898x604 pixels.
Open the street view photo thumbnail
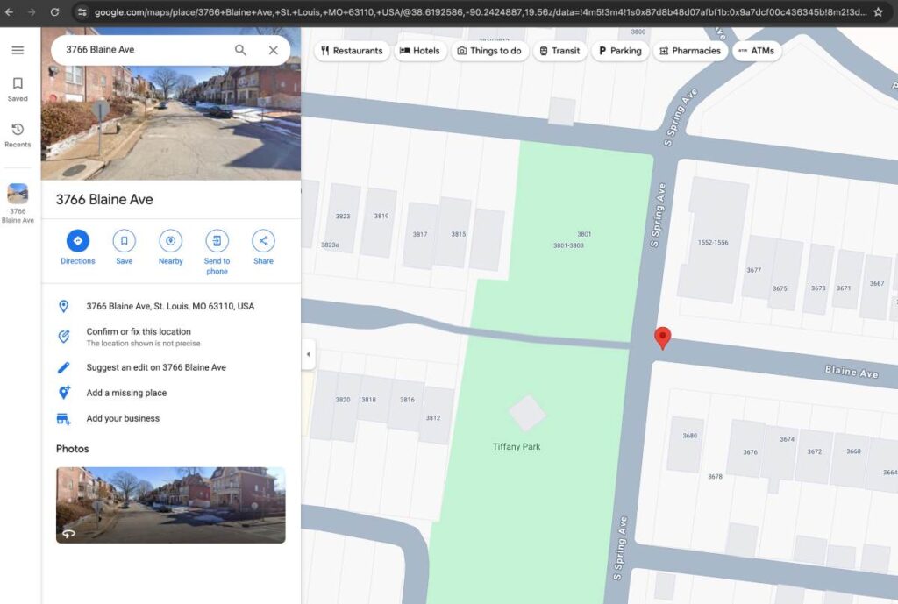[170, 505]
